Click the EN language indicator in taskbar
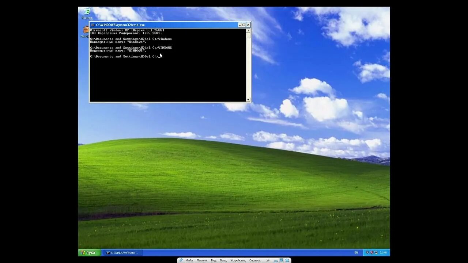The height and width of the screenshot is (263, 468). [x=356, y=252]
